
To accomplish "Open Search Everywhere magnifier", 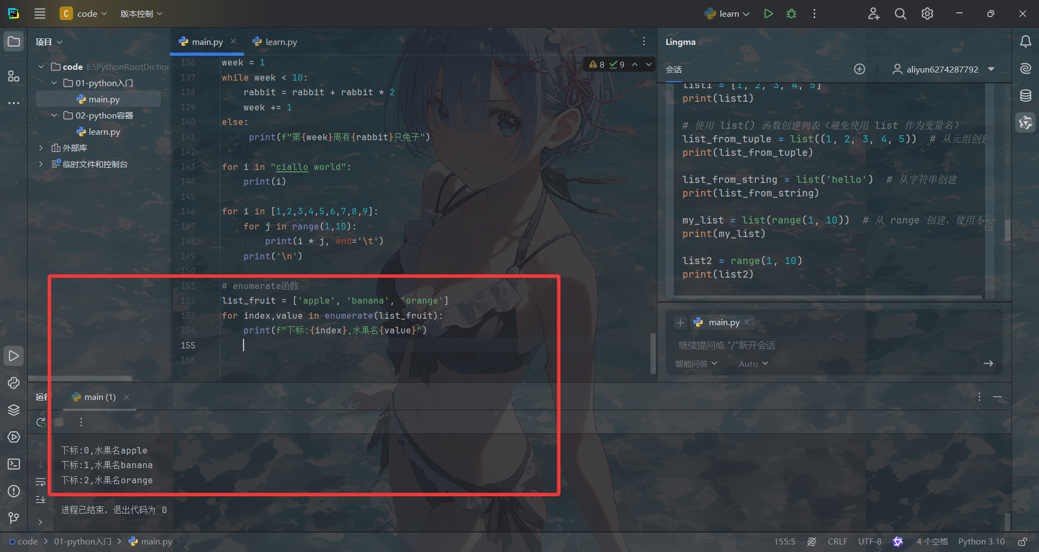I will 900,14.
